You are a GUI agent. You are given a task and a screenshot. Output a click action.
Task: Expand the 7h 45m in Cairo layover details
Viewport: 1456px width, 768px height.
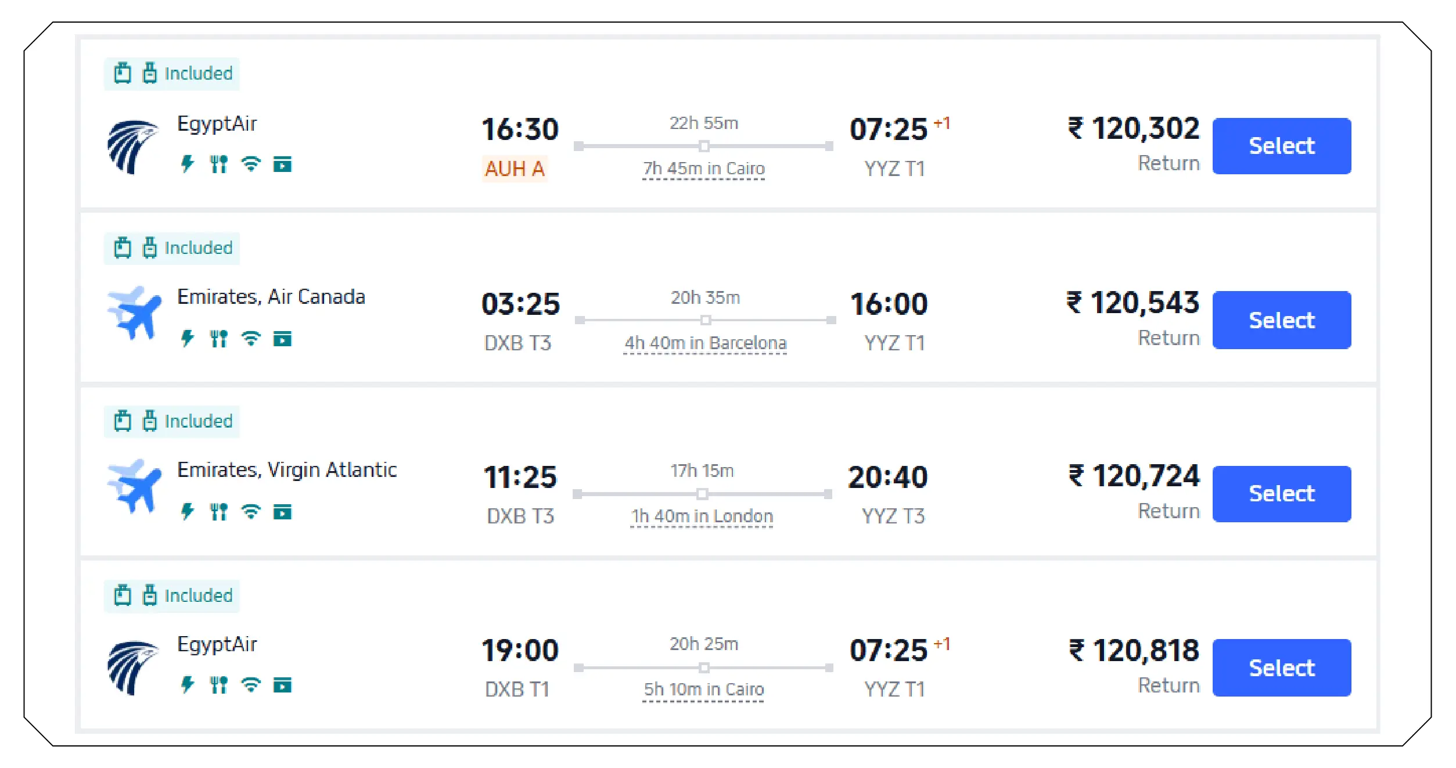point(702,169)
